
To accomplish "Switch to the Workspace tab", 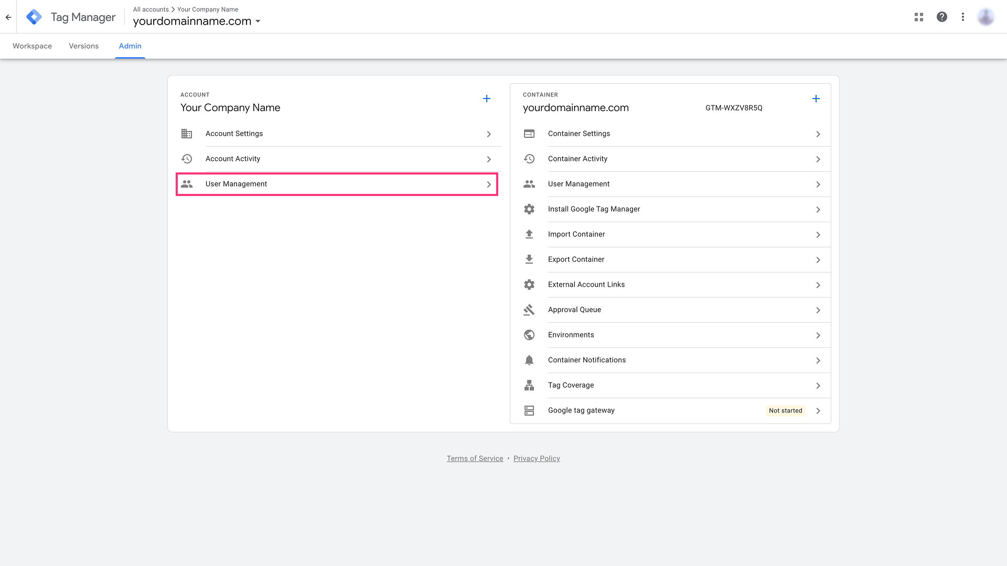I will click(32, 46).
